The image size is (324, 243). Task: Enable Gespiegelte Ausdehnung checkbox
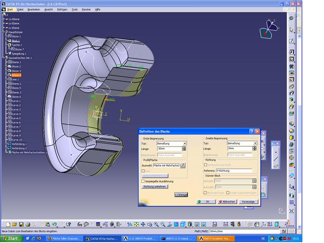pos(143,181)
